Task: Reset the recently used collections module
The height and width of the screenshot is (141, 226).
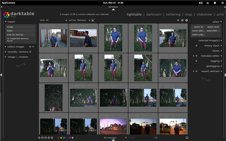Action: (x=30, y=52)
